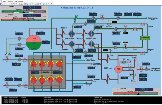Click burner number 1 in the furnace
The height and width of the screenshot is (105, 162).
point(59,79)
